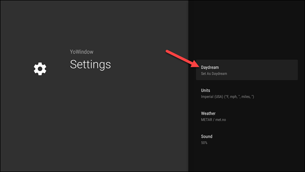Viewport: 305px width, 172px height.
Task: Click the 'Set As Daydream' subtitle
Action: [214, 74]
